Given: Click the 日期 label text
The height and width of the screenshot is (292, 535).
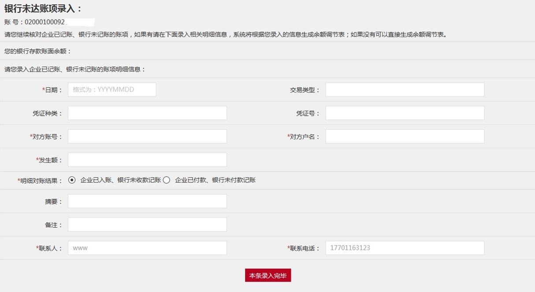Looking at the screenshot, I should coord(53,90).
